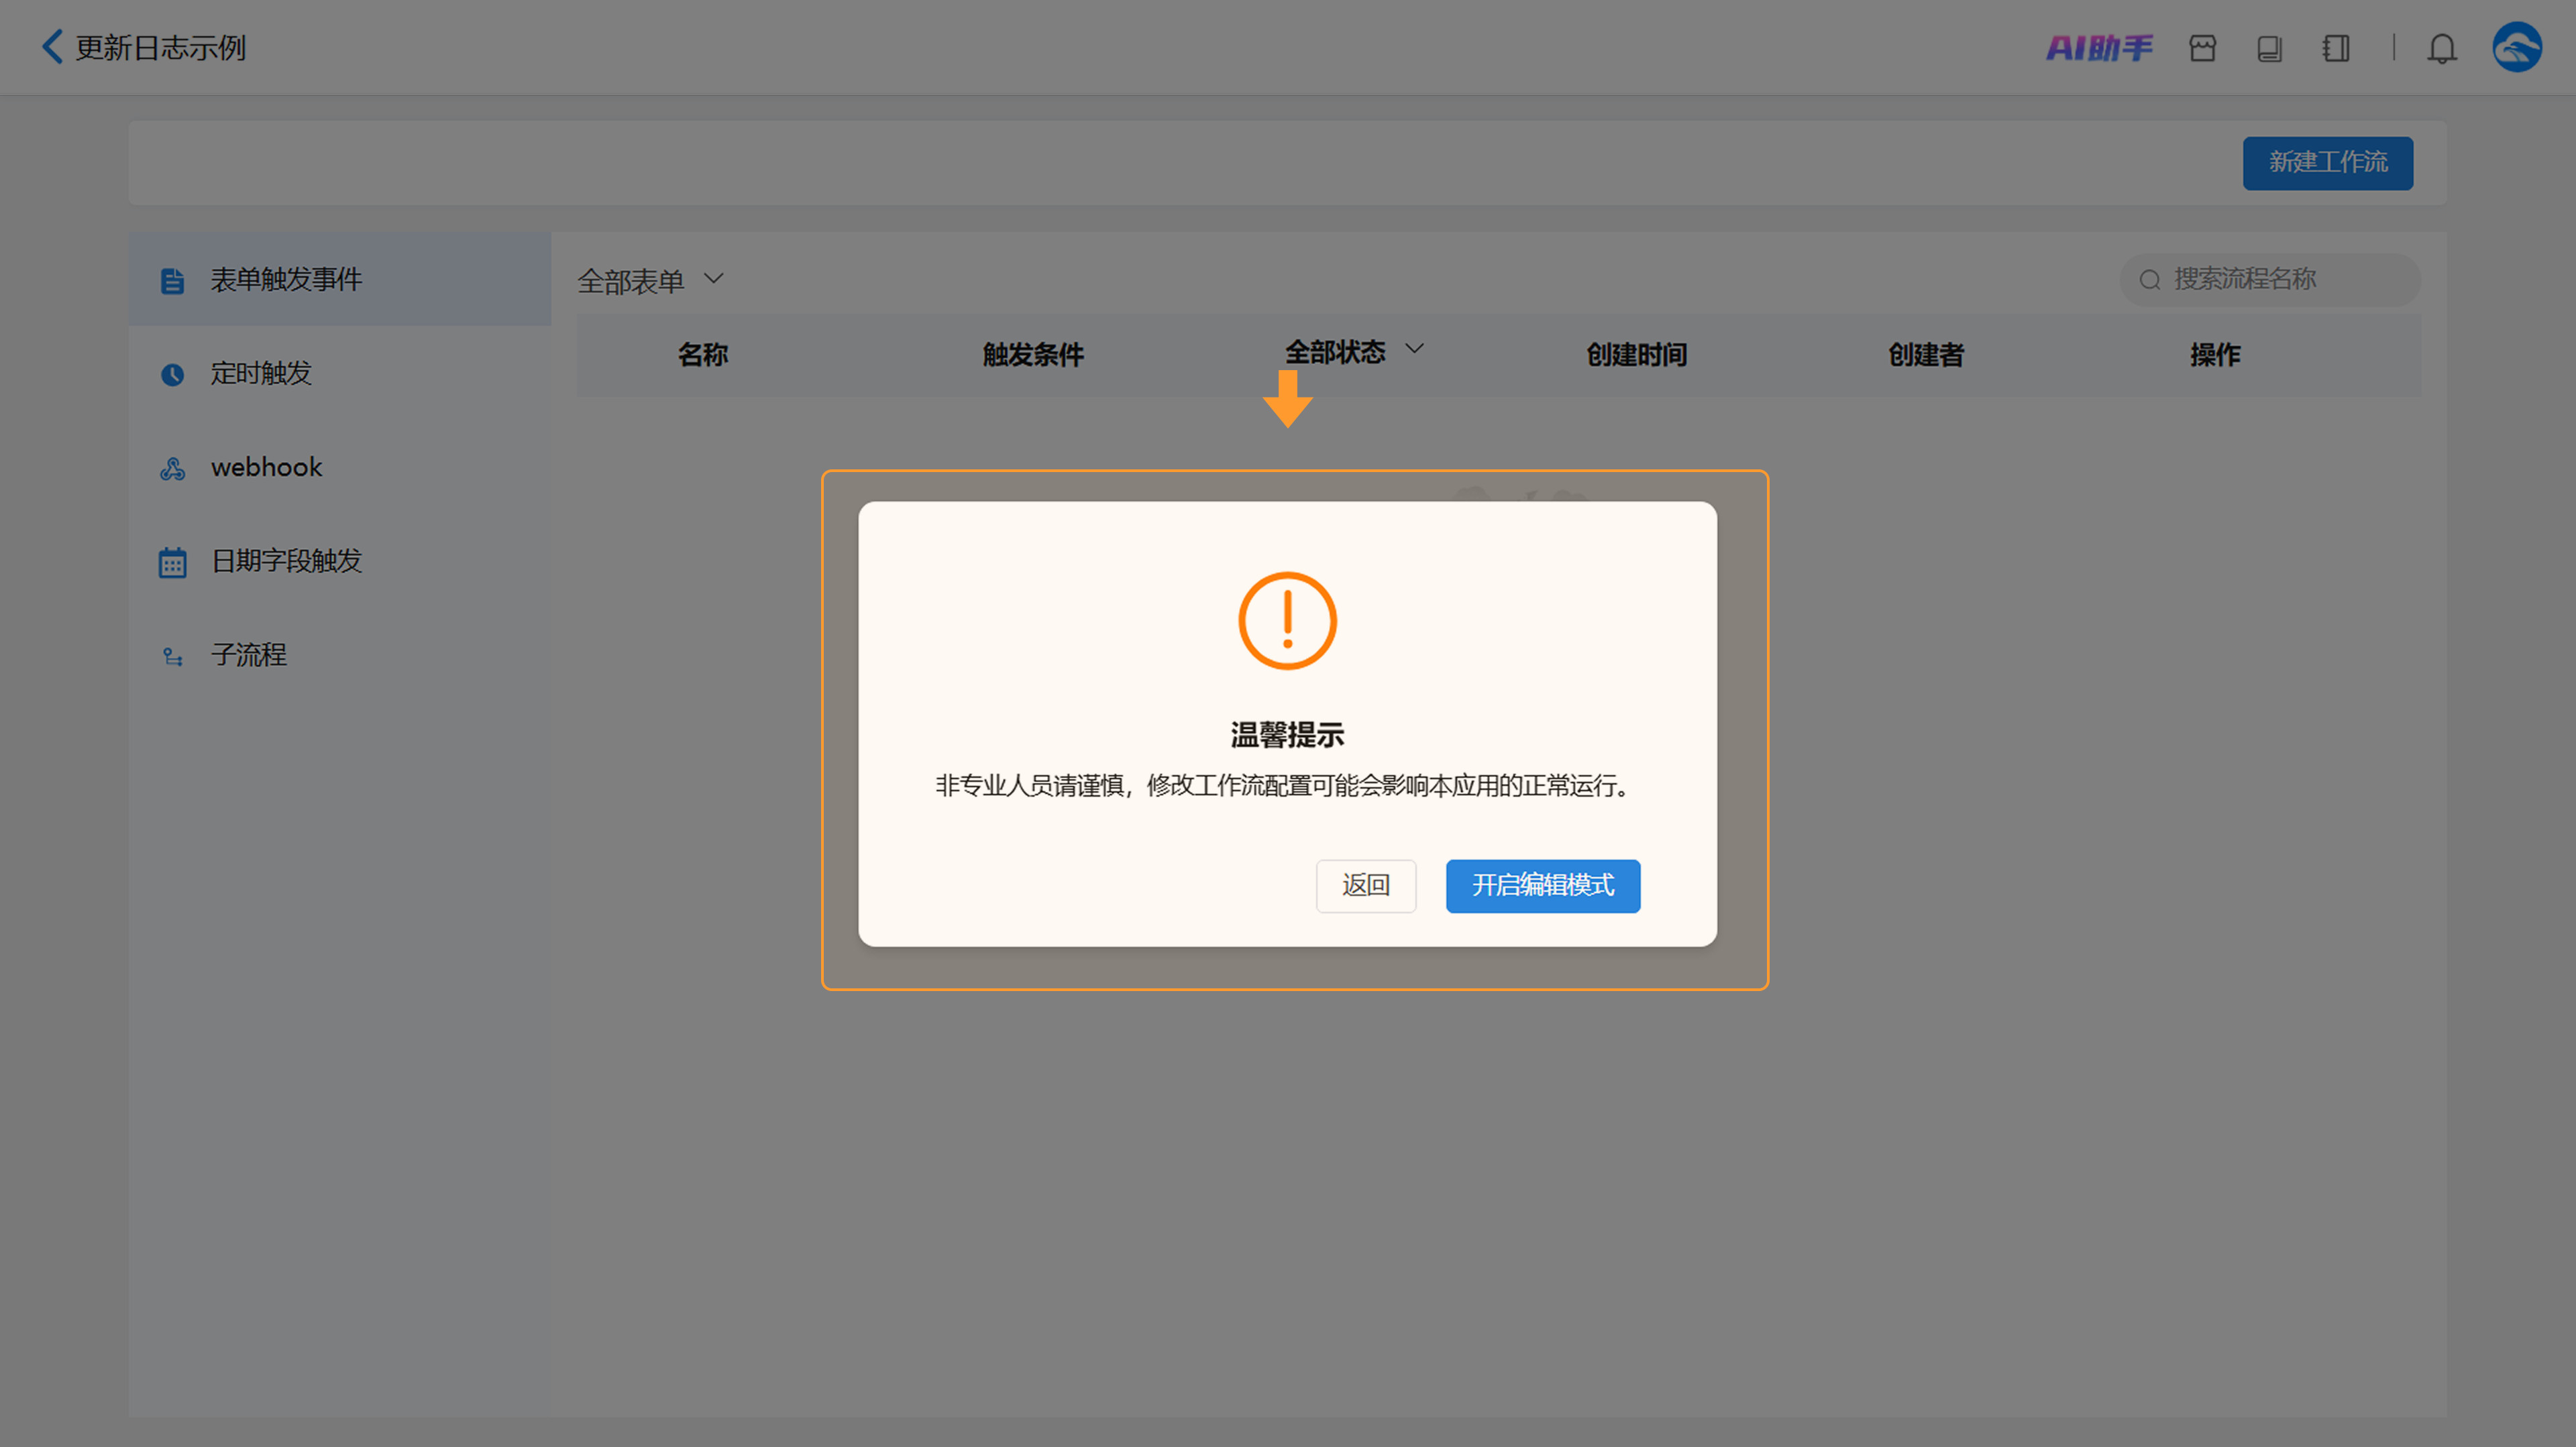Click the 日期字段触发 calendar icon
2576x1447 pixels.
point(172,563)
